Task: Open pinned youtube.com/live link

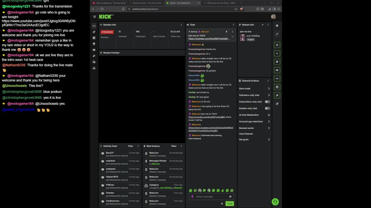Action: [209, 39]
